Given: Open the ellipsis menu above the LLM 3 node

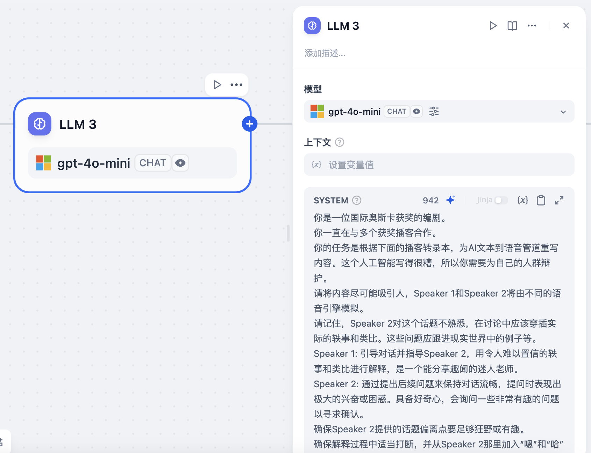Looking at the screenshot, I should coord(237,84).
